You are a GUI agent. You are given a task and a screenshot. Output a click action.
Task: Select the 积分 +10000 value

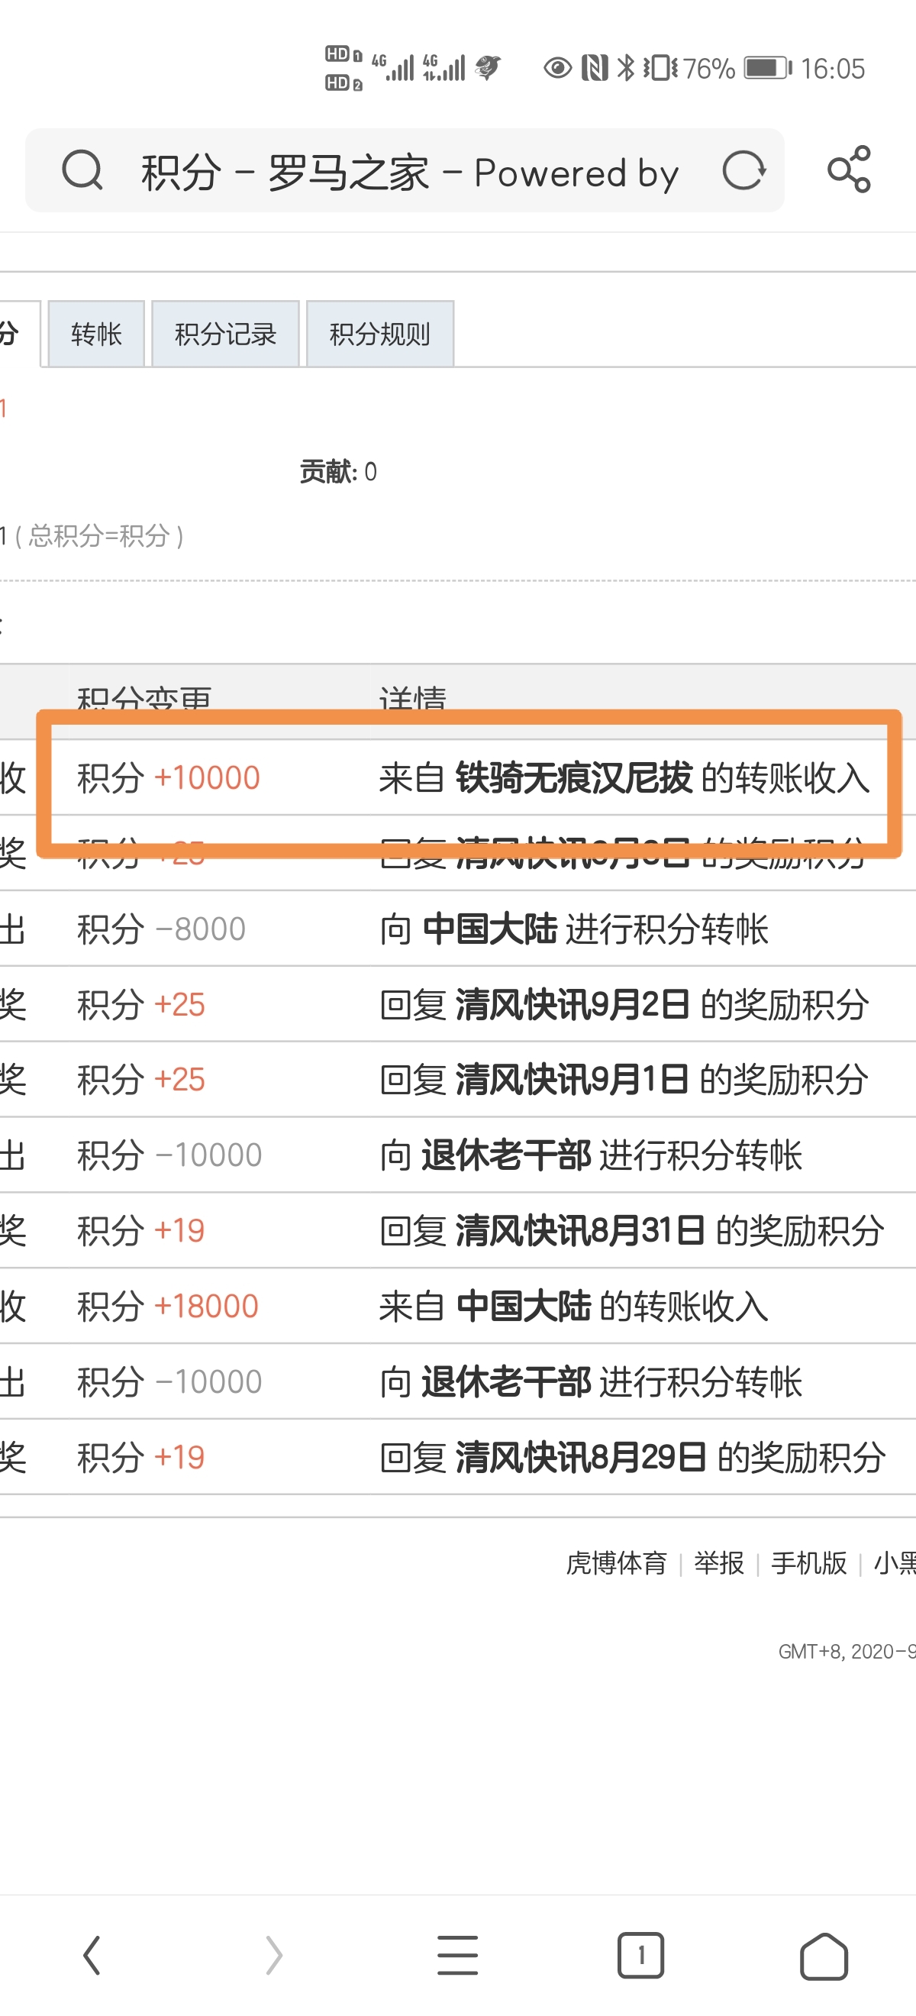pos(168,778)
